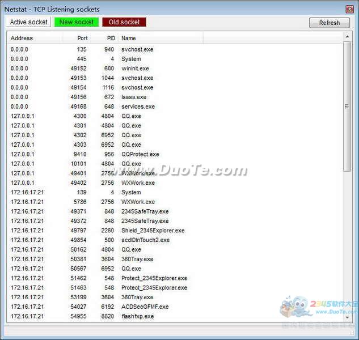Select the acdIDInTouch2.exe row

pyautogui.click(x=145, y=240)
